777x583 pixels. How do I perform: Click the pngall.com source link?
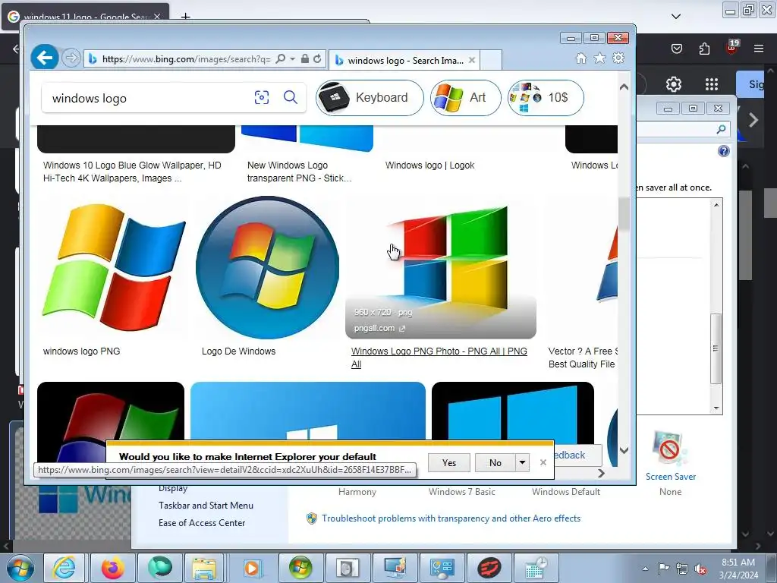click(x=379, y=328)
